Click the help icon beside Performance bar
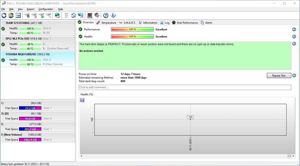 294,29
